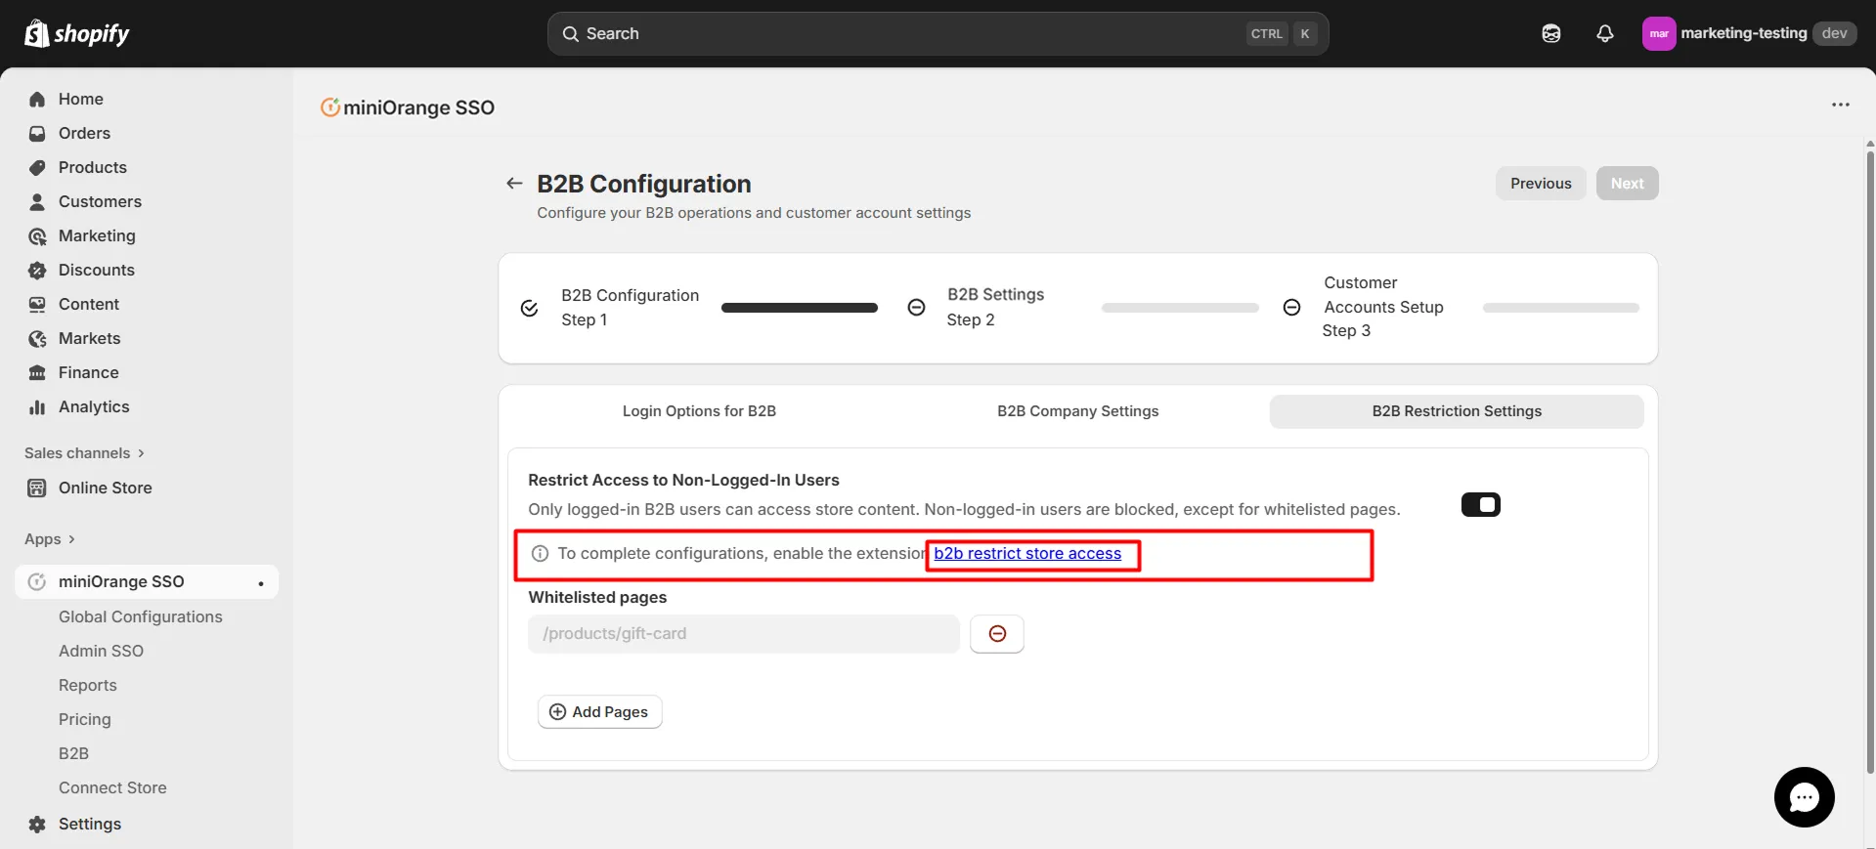Open Connect Store submenu item
Viewport: 1876px width, 849px height.
tap(112, 787)
